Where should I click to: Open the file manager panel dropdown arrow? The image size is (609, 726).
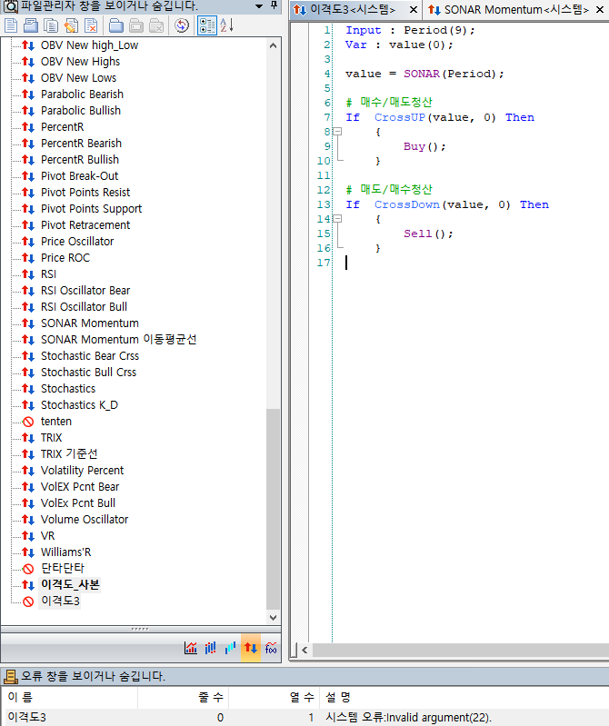pos(260,6)
